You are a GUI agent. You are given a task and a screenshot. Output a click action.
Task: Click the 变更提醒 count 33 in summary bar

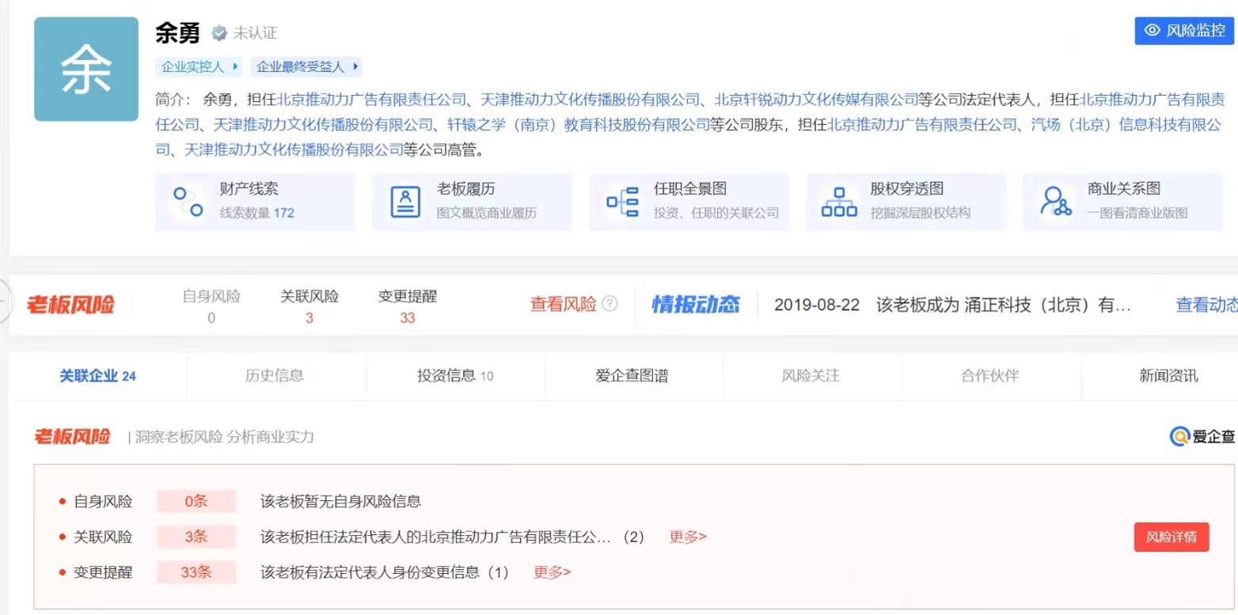(x=408, y=318)
